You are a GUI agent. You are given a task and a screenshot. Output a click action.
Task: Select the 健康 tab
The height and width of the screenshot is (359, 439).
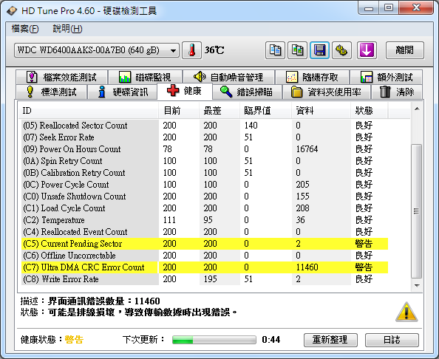(x=185, y=91)
